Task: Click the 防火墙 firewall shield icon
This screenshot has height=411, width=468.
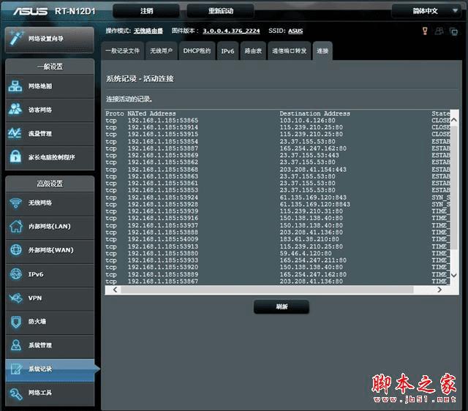Action: pos(16,322)
